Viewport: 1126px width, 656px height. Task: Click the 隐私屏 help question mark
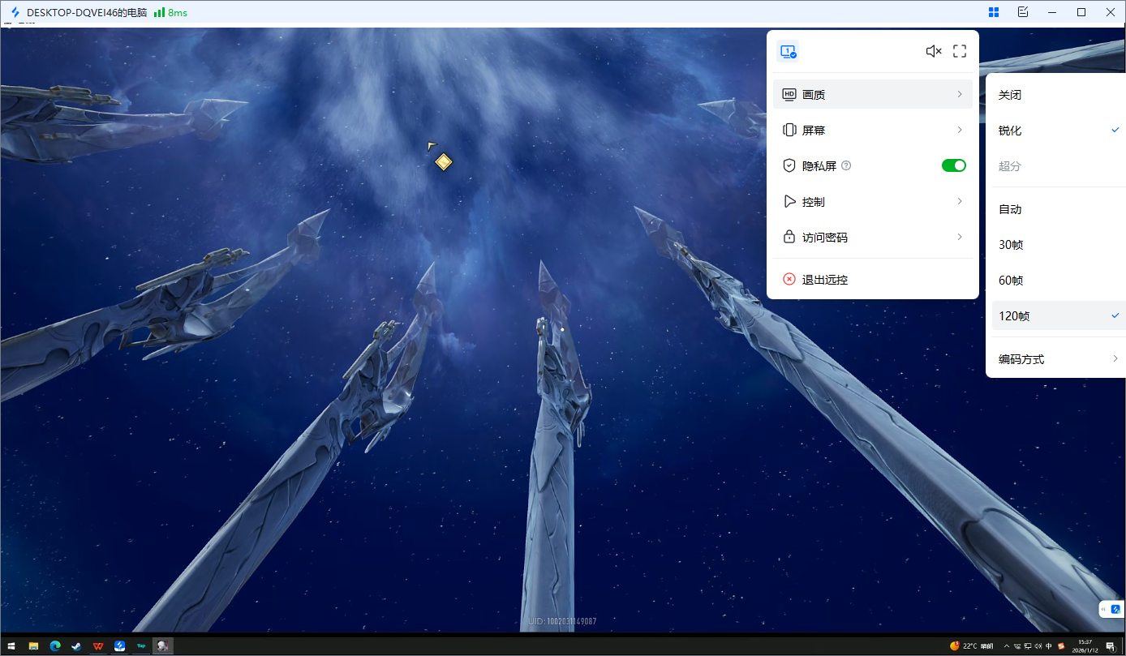[845, 165]
